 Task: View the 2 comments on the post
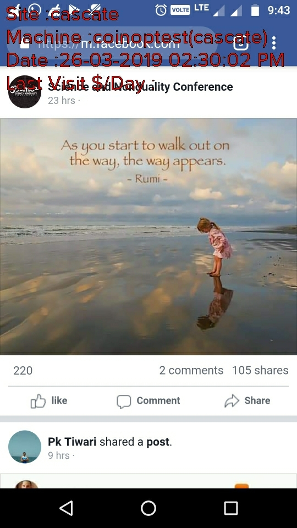(191, 370)
